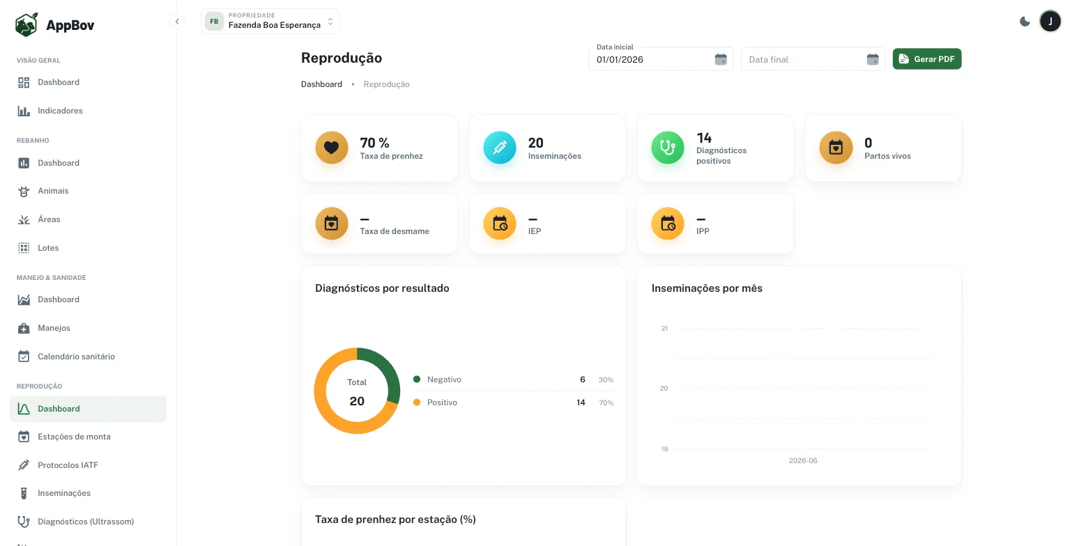Click the Manejos medical kit icon
Viewport: 1086px width, 546px height.
point(24,328)
